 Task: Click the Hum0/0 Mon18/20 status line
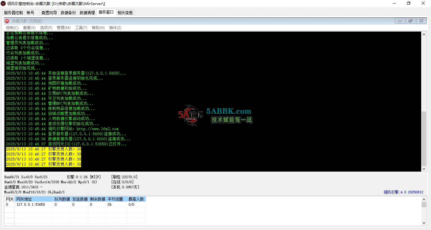coord(50,182)
